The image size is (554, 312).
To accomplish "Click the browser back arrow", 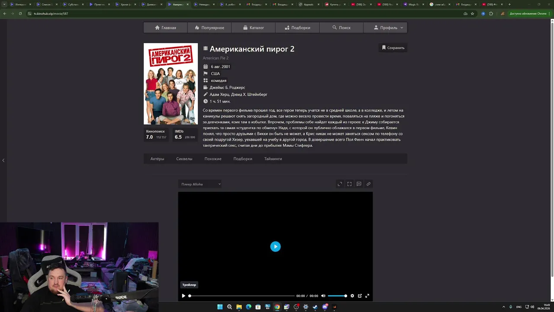I will (x=5, y=13).
